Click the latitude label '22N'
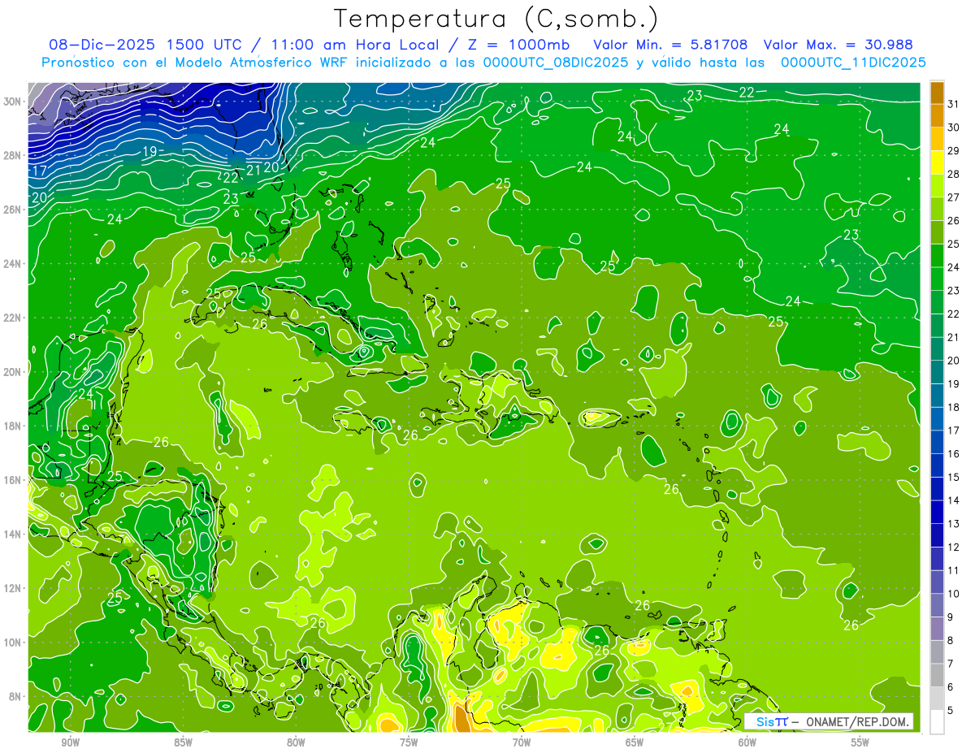This screenshot has width=975, height=753. click(14, 318)
